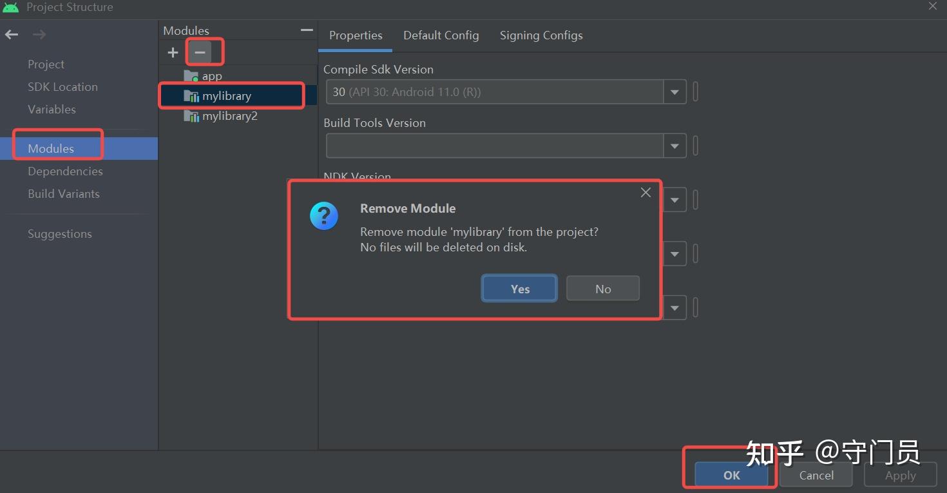The height and width of the screenshot is (493, 947).
Task: Click the collapse icon on the Modules panel header
Action: tap(306, 29)
